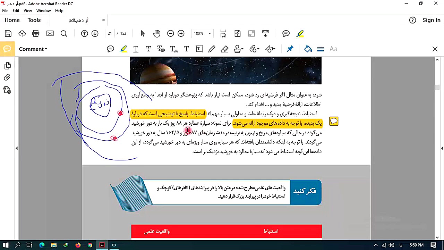Image resolution: width=444 pixels, height=250 pixels.
Task: Open the Comment dropdown menu
Action: click(x=33, y=49)
